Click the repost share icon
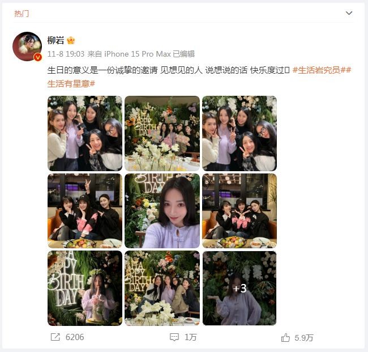Screen dimensions: 368x352 (55, 337)
